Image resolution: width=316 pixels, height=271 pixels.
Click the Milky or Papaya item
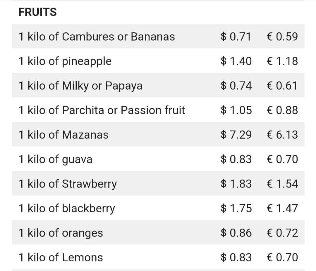pyautogui.click(x=158, y=85)
